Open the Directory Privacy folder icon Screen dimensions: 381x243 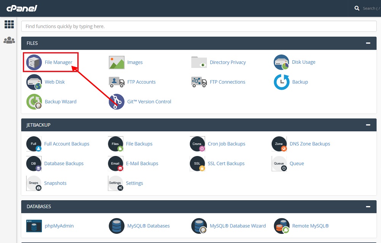[x=199, y=62]
